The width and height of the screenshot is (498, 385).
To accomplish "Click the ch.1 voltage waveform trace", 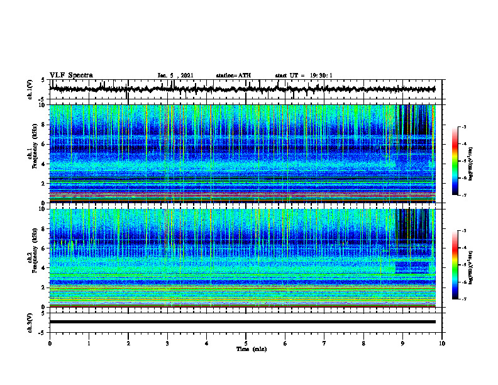I will (242, 89).
